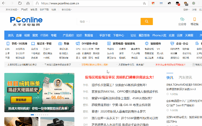Open the 移动端 mobile phone icon
Image resolution: width=202 pixels, height=126 pixels.
[194, 19]
